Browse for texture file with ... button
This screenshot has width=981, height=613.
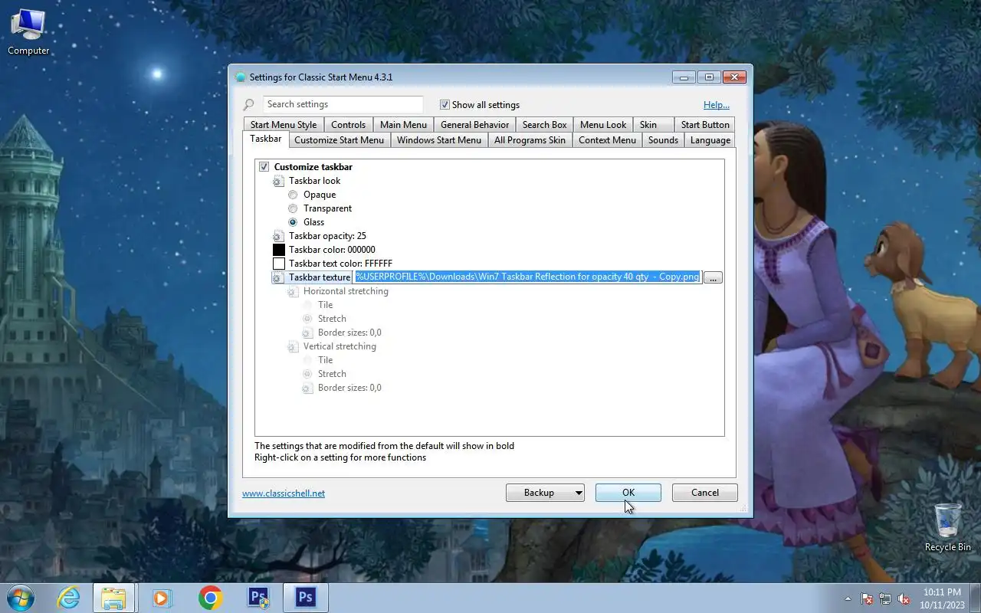pyautogui.click(x=713, y=277)
